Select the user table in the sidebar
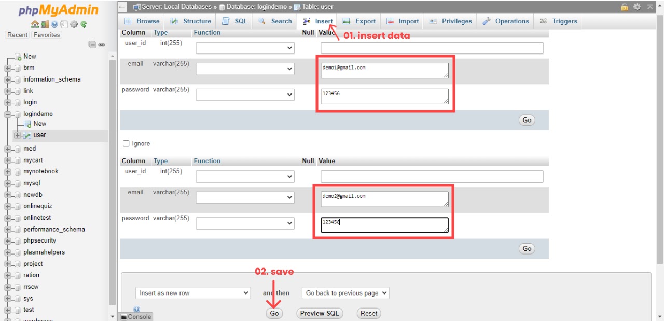 click(40, 135)
